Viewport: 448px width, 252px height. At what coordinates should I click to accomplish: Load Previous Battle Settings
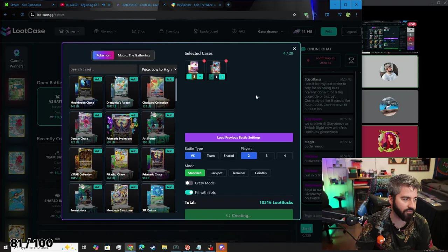tap(239, 138)
